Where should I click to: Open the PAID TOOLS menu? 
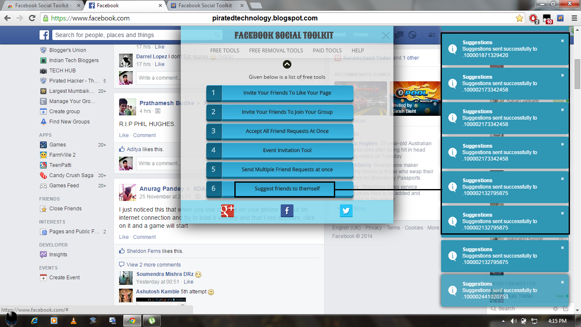(x=327, y=50)
